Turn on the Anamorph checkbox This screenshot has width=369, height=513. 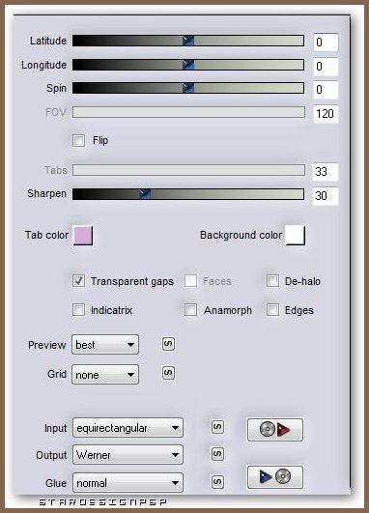click(190, 310)
